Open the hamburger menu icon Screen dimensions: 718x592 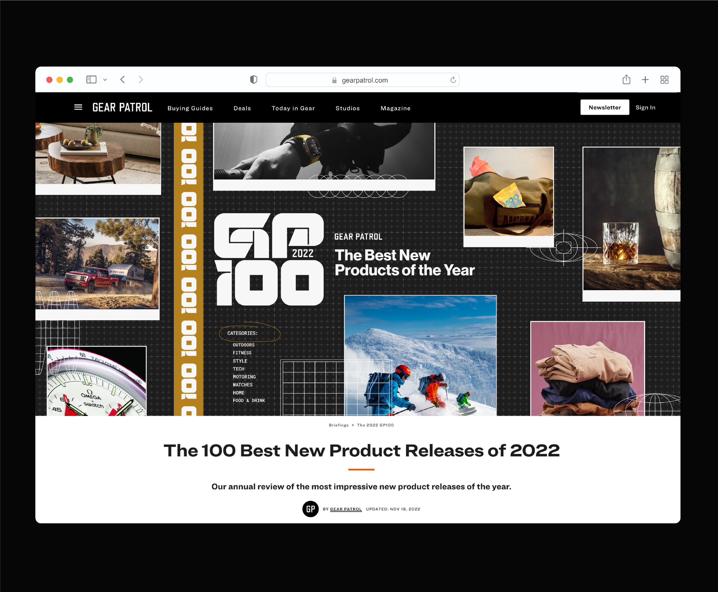78,107
